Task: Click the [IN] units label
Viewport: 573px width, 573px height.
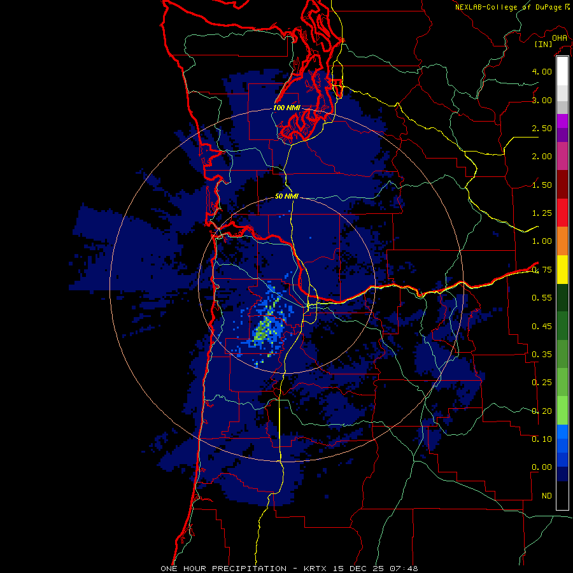Action: click(x=544, y=44)
